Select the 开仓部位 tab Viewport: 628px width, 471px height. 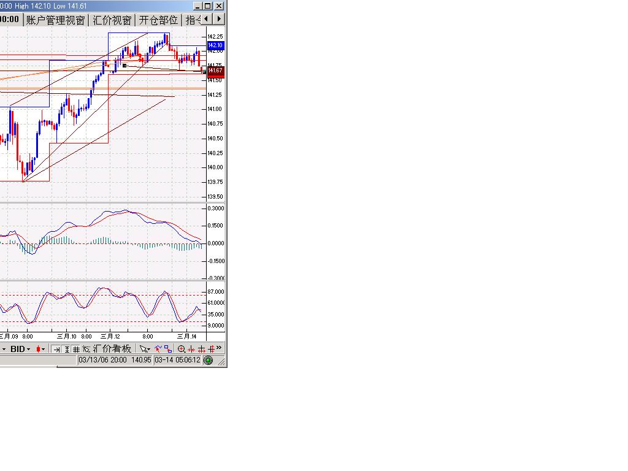[159, 20]
